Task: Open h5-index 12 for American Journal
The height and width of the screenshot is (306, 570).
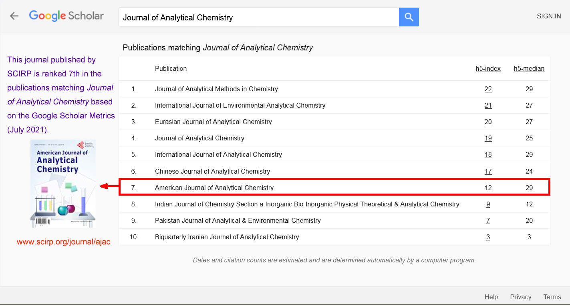Action: coord(488,188)
